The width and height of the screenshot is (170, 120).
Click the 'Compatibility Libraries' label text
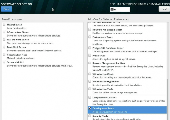pos(104,98)
